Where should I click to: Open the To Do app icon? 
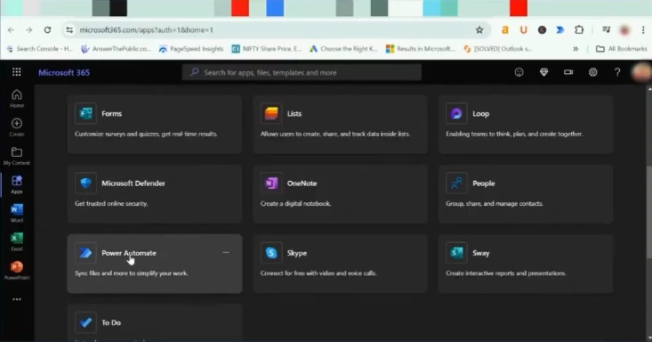[85, 322]
